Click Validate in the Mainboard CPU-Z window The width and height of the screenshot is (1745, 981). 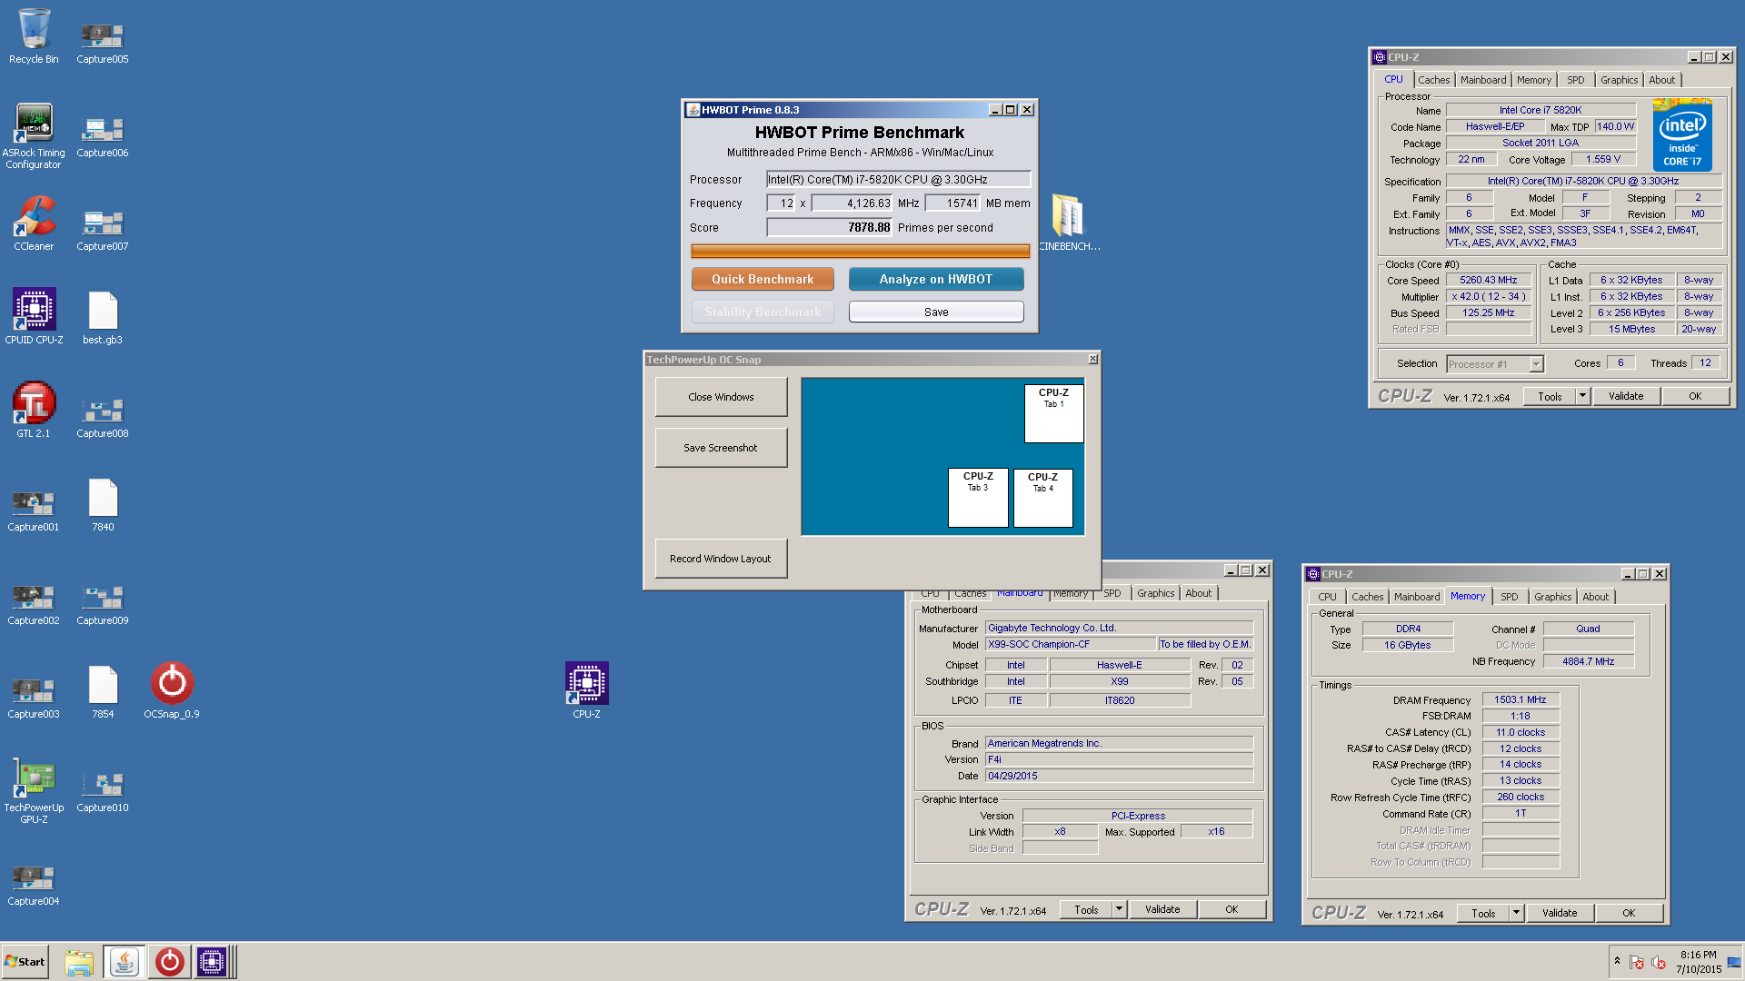tap(1162, 909)
